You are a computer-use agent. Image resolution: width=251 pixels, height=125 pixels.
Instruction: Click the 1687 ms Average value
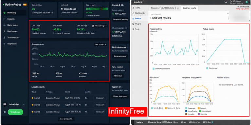point(35,73)
